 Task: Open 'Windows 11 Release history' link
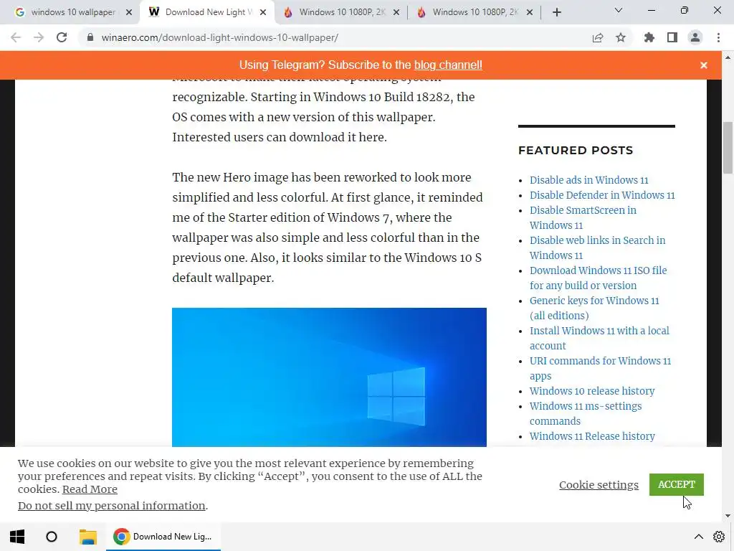click(x=592, y=435)
